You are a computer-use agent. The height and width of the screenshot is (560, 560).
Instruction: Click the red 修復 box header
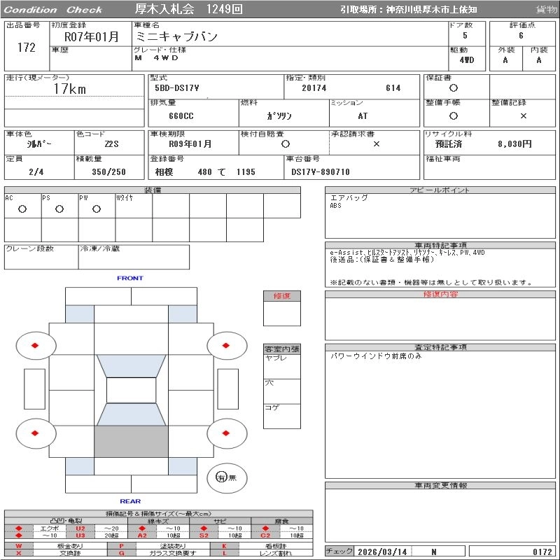coord(281,296)
